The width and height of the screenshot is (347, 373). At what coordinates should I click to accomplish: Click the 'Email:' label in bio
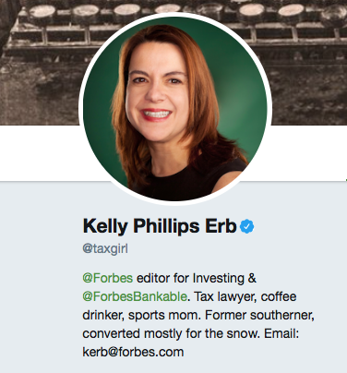click(x=281, y=333)
